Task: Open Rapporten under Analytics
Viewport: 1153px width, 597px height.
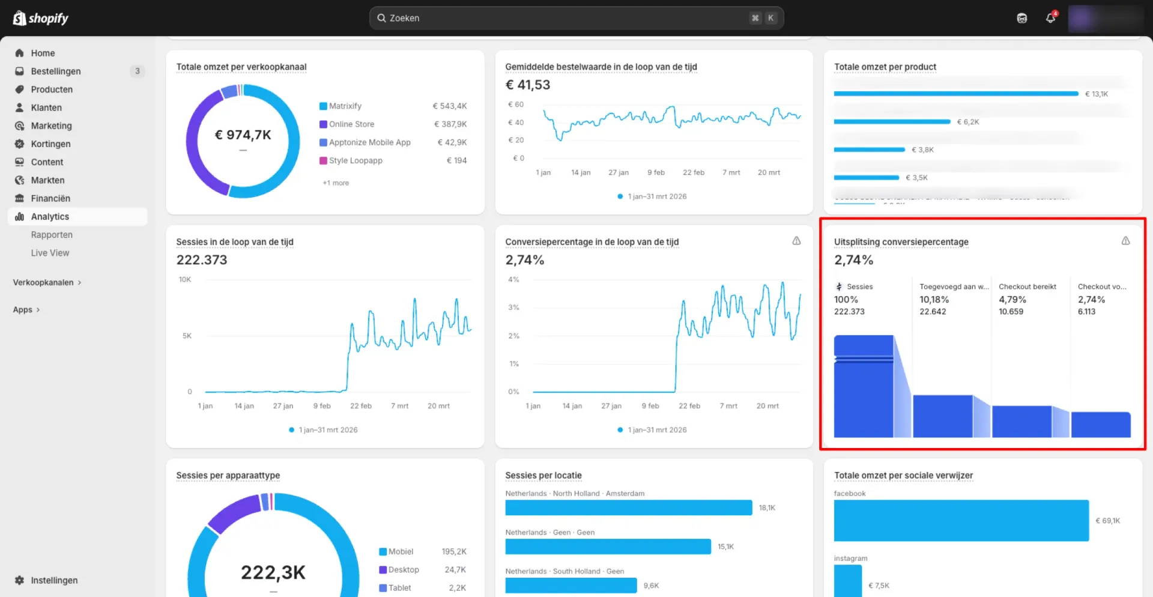Action: click(52, 235)
